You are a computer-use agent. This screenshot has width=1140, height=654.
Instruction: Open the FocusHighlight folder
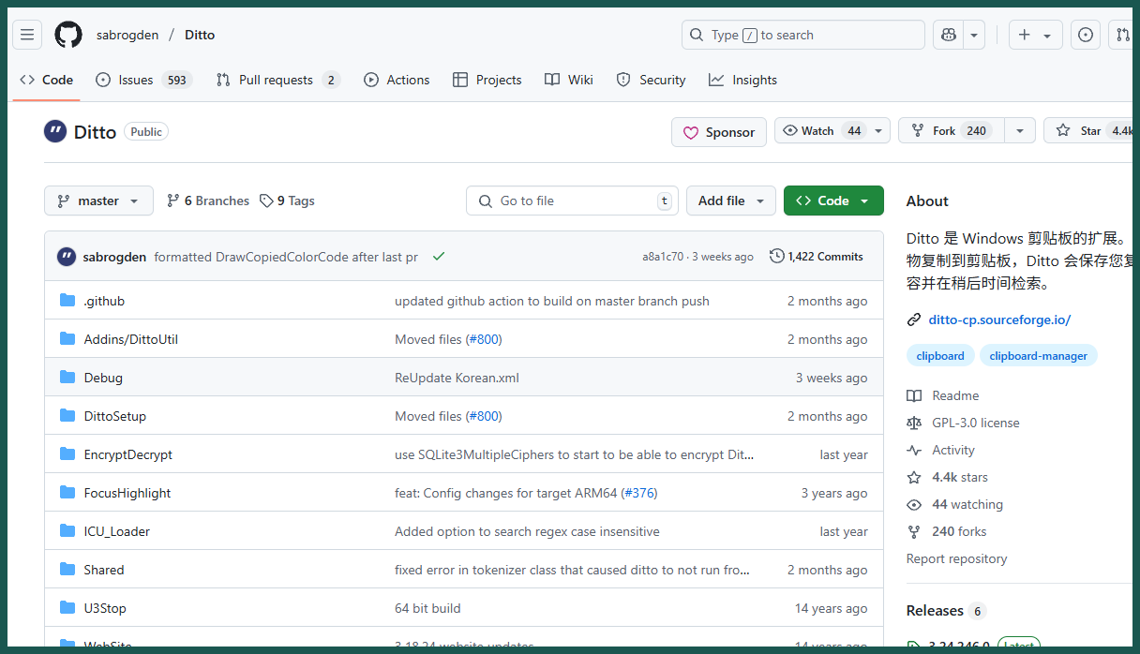coord(127,493)
